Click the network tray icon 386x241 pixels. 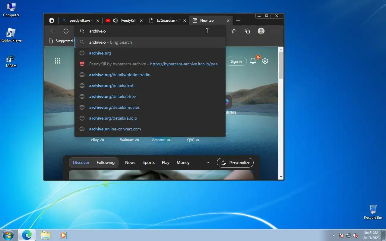click(348, 235)
